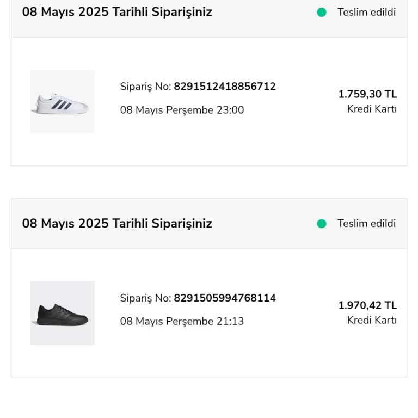418x418 pixels.
Task: Click the date 08 Mayıs Perşembe 21:13
Action: (182, 321)
